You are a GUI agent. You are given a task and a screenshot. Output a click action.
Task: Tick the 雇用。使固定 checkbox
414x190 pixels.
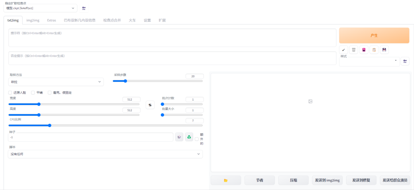pyautogui.click(x=49, y=93)
